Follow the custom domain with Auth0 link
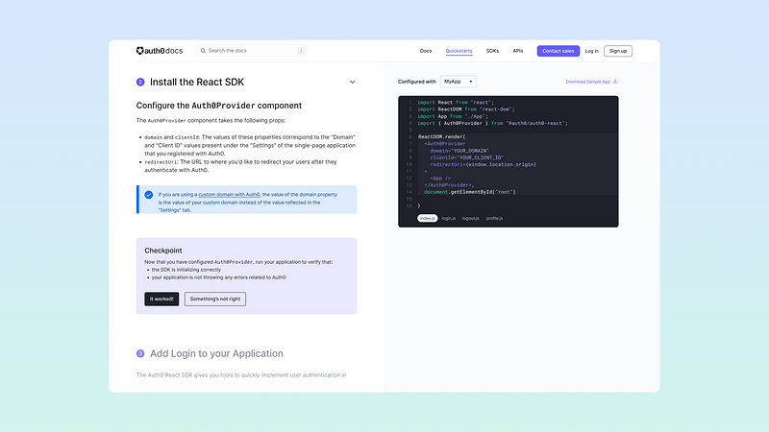This screenshot has height=432, width=769. coord(229,195)
